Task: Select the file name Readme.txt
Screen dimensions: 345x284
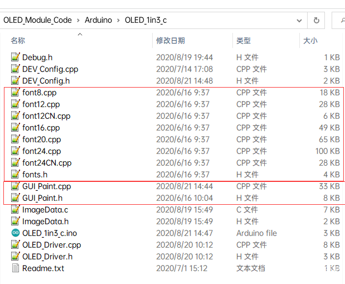Action: tap(43, 268)
